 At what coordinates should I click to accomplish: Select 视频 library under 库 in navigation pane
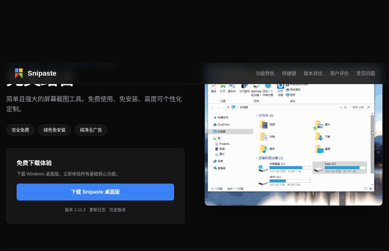[220, 149]
